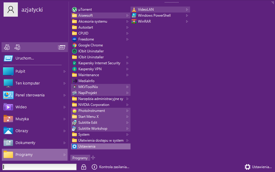Click the power icon beside Kontrola zasilania
Image resolution: width=275 pixels, height=172 pixels.
[94, 167]
